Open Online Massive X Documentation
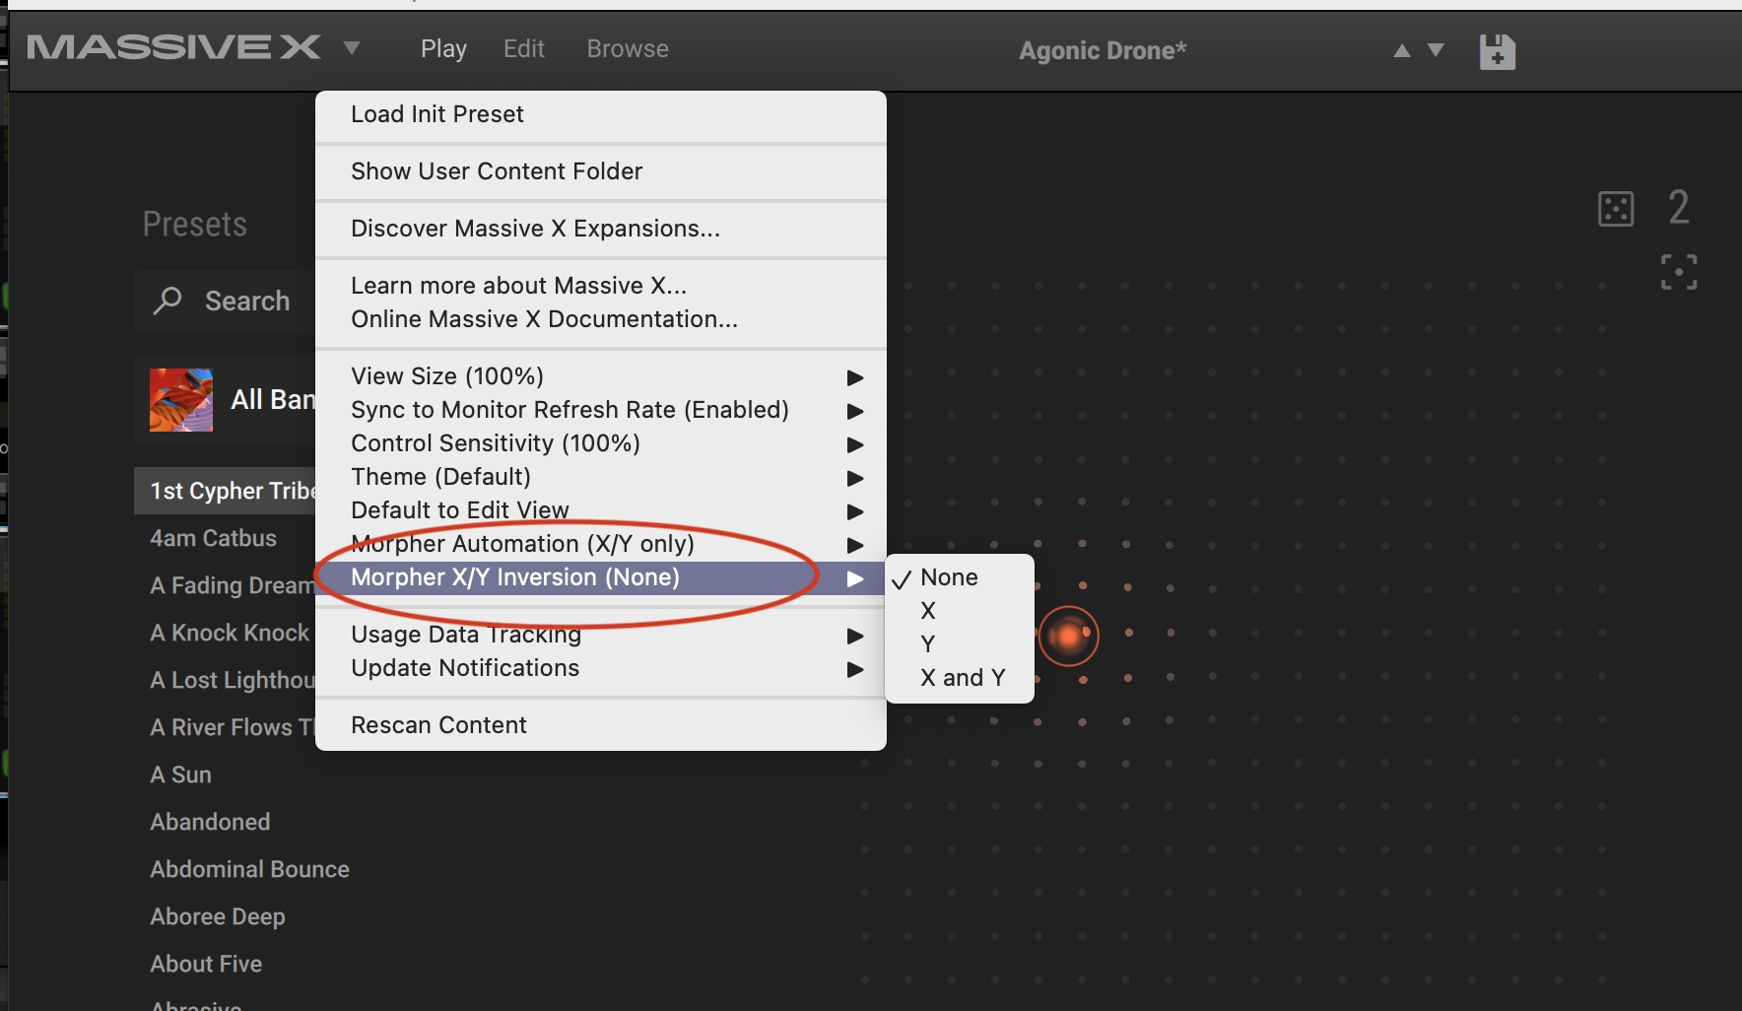1742x1011 pixels. (601, 319)
